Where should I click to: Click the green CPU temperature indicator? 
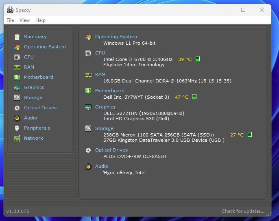[x=198, y=59]
